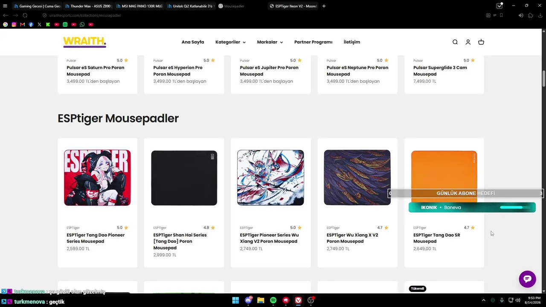Open volume control in system tray
The width and height of the screenshot is (546, 307).
pyautogui.click(x=518, y=301)
